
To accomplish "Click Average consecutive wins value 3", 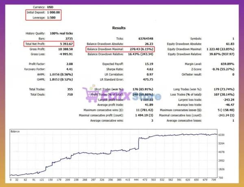I will tap(152, 121).
